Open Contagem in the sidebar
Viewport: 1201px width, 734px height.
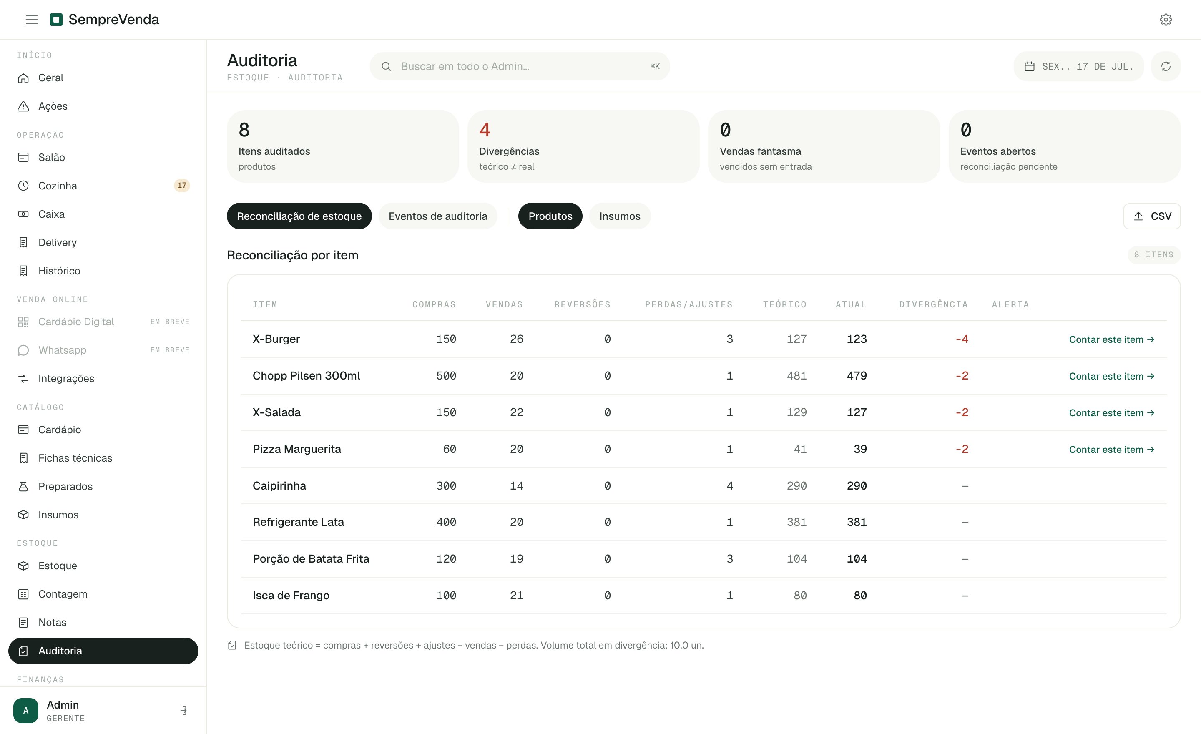(103, 593)
